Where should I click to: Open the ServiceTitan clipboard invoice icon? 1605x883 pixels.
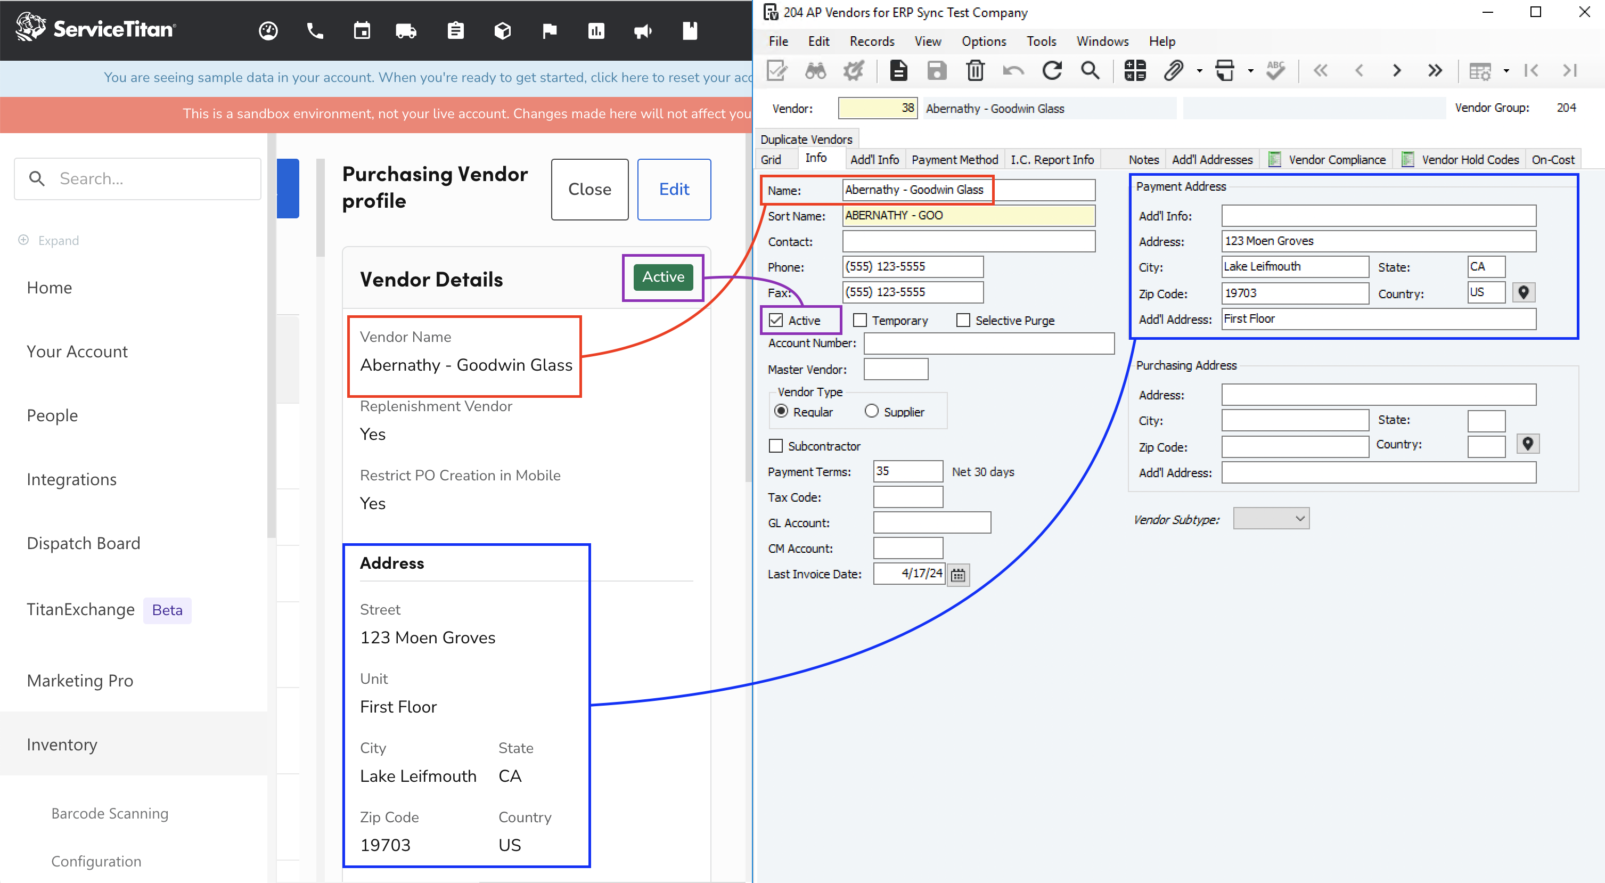[455, 30]
